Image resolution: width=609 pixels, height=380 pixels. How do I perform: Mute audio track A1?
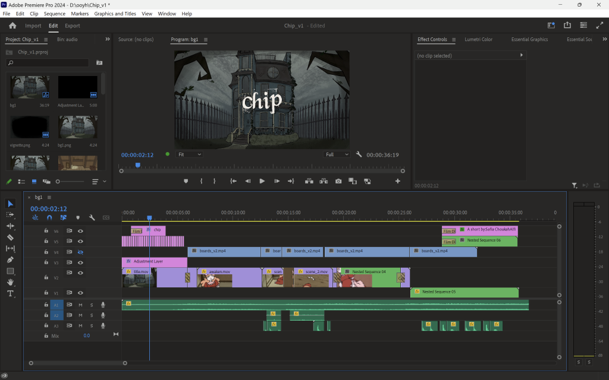[x=80, y=305]
